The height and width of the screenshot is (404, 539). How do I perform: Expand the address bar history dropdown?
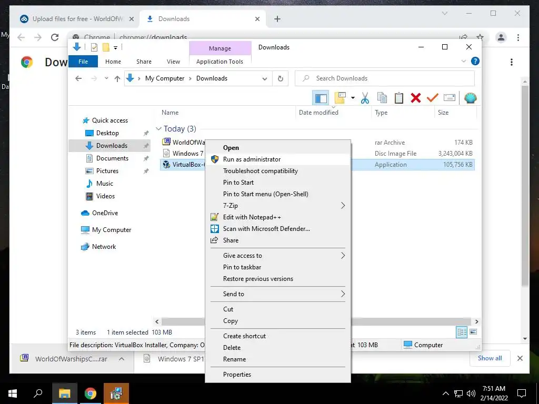coord(264,79)
